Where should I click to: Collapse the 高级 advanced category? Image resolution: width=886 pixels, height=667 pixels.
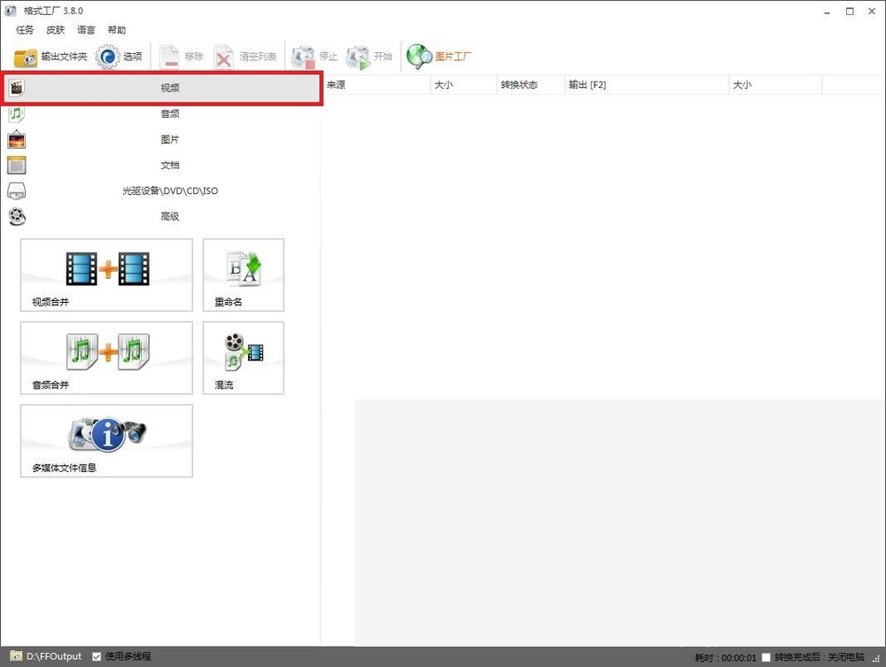point(161,216)
